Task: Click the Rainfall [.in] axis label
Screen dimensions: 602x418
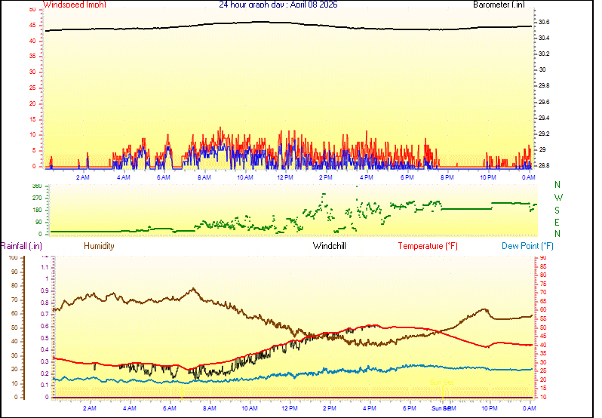Action: click(x=21, y=246)
